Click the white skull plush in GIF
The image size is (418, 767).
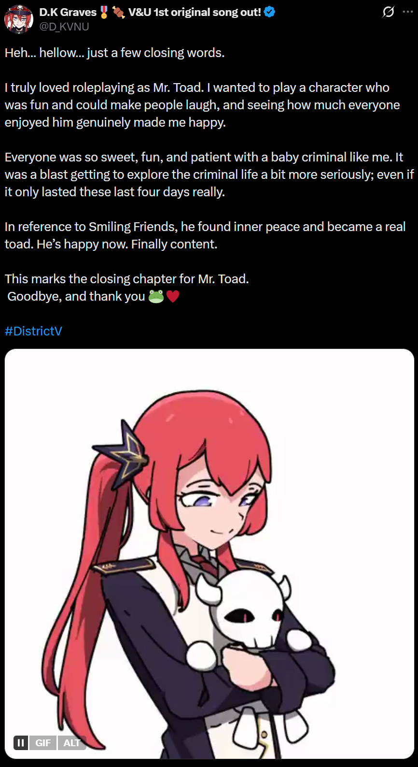click(251, 609)
